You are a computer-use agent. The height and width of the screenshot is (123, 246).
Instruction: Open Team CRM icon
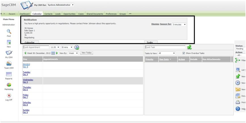[x=9, y=63]
